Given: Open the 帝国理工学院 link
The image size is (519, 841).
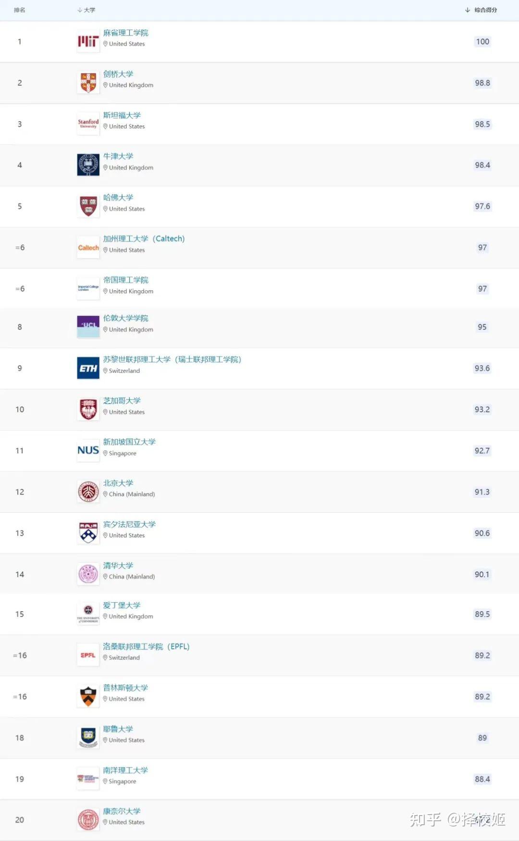Looking at the screenshot, I should pos(125,280).
